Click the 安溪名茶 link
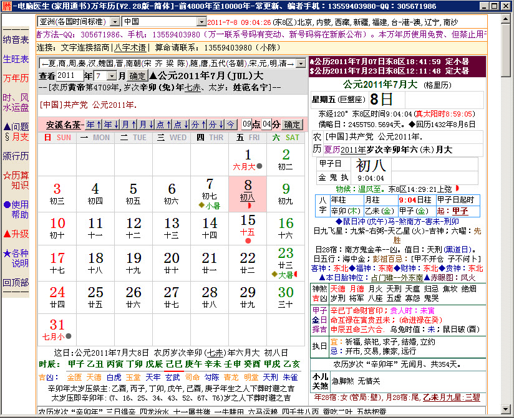 pyautogui.click(x=62, y=124)
